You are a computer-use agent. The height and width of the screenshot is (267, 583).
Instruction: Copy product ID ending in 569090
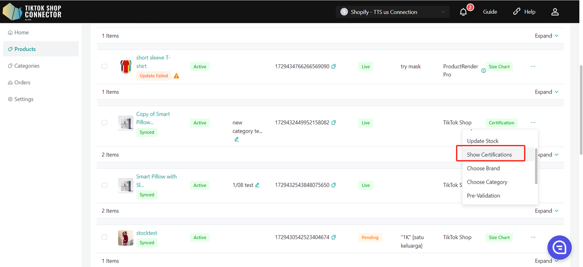[334, 67]
